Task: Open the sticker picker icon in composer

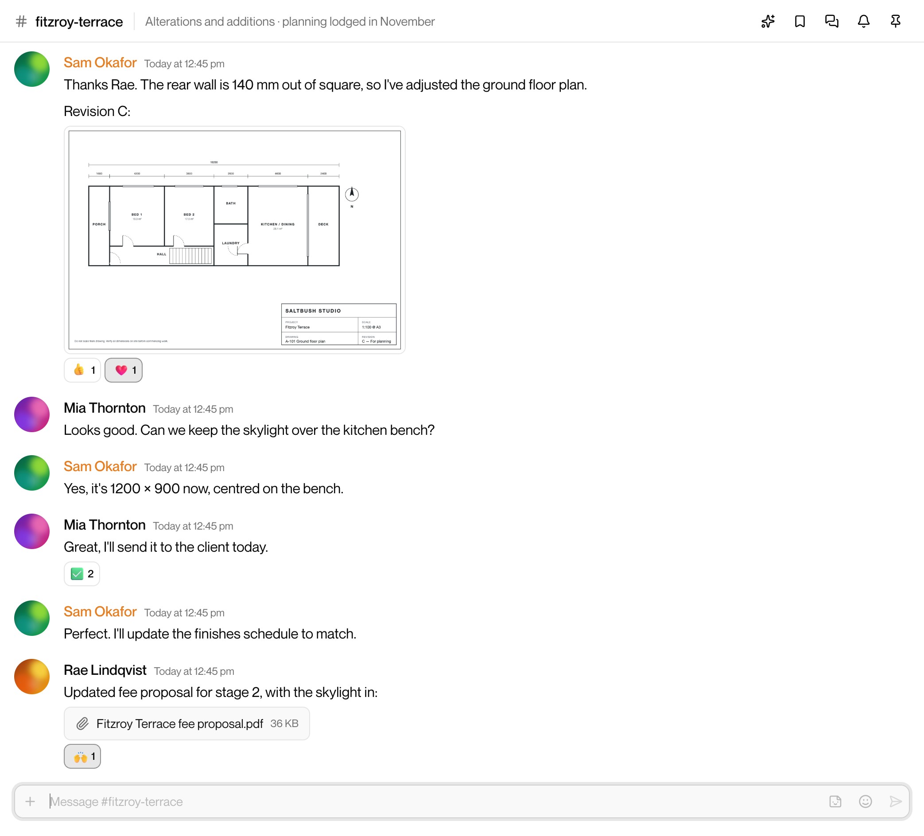Action: (x=835, y=801)
